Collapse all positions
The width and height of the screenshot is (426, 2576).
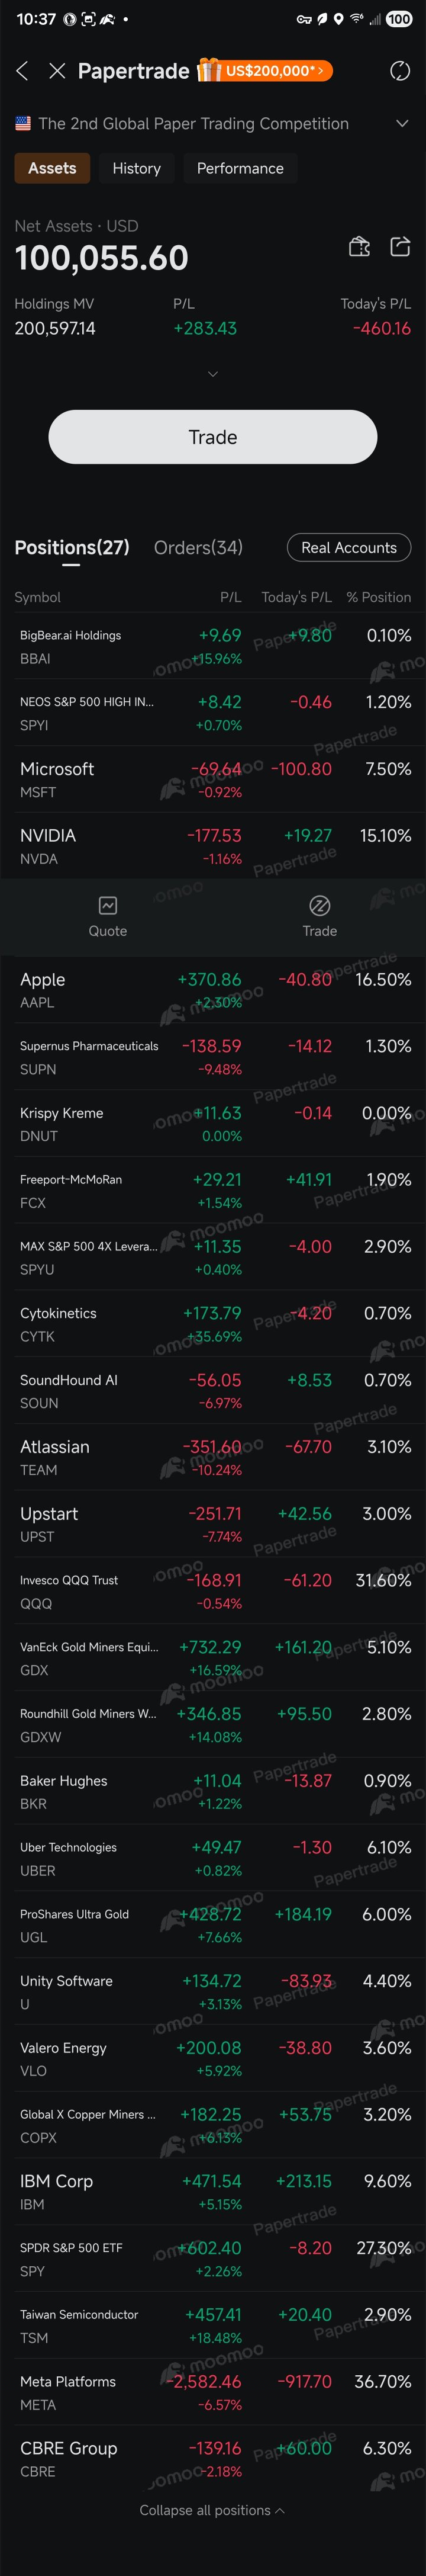[x=212, y=2510]
